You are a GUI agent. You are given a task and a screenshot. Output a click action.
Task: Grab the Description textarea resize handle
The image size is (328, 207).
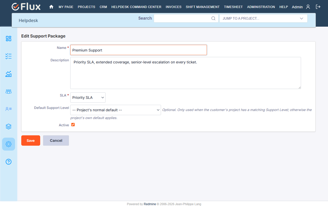click(299, 87)
